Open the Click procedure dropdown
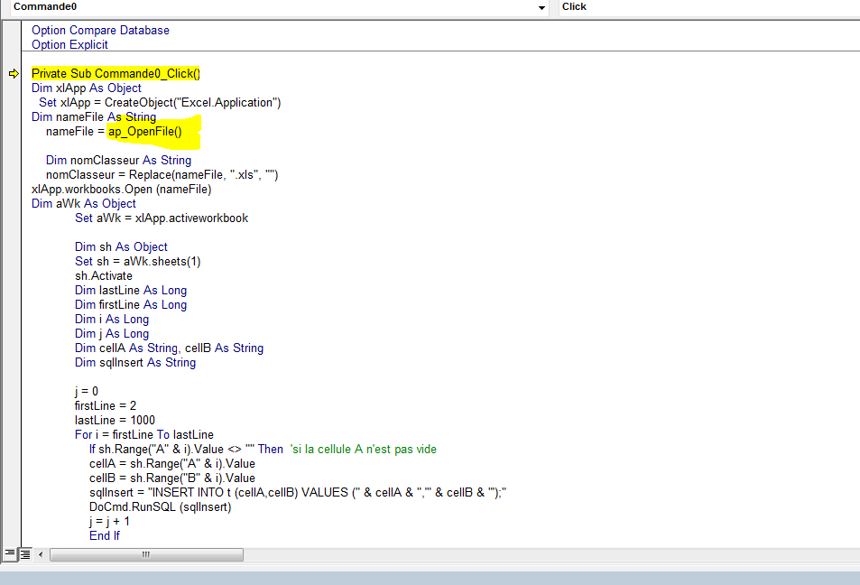 point(709,7)
